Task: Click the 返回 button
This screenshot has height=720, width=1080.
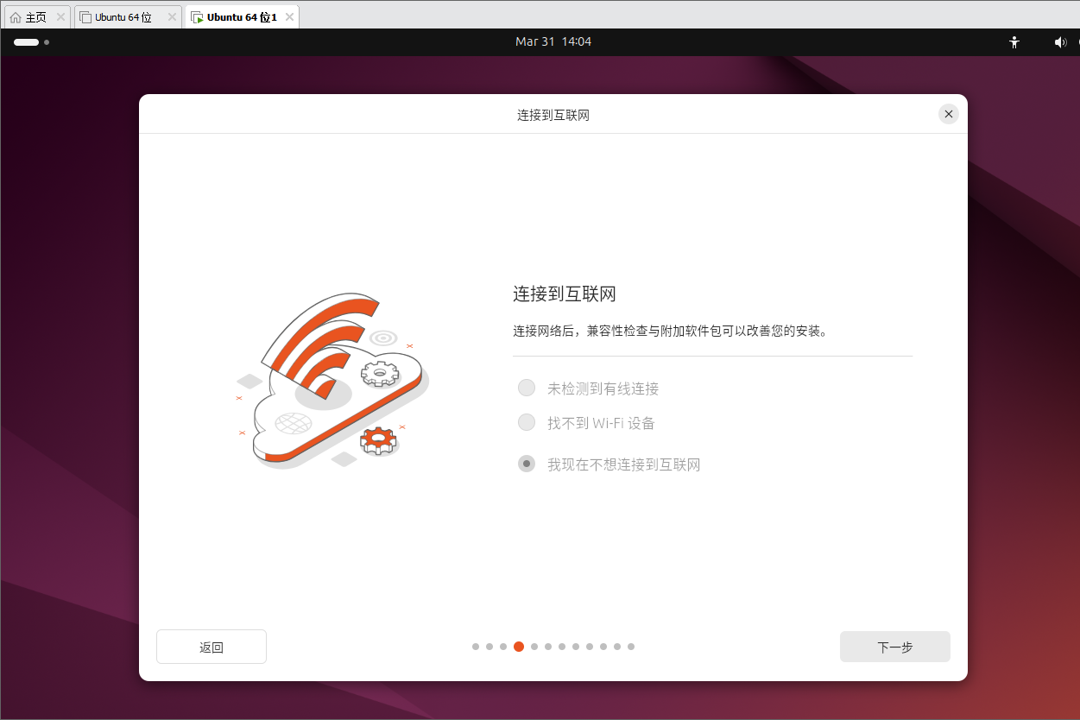Action: click(212, 647)
